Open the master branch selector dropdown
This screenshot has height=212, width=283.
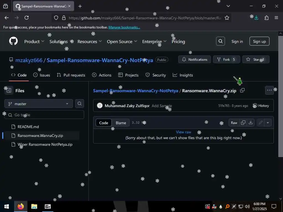point(38,104)
